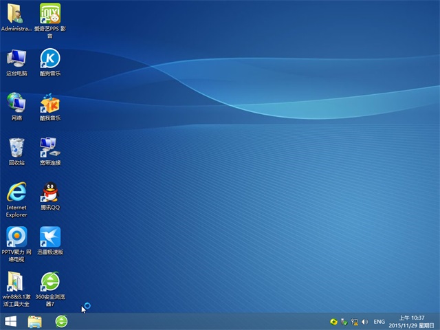This screenshot has height=330, width=440.
Task: Open the Administrator user folder icon
Action: point(16,14)
